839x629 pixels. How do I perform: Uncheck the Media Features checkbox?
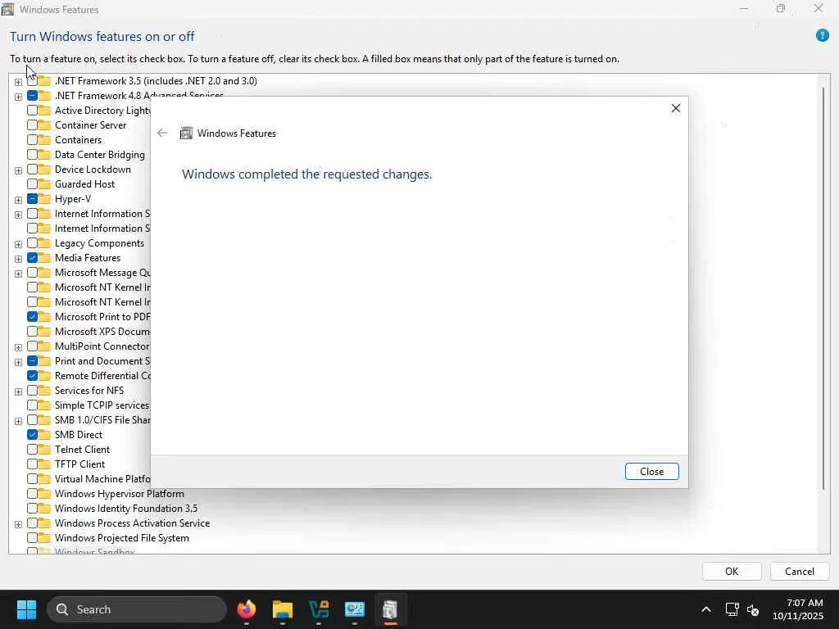tap(32, 258)
